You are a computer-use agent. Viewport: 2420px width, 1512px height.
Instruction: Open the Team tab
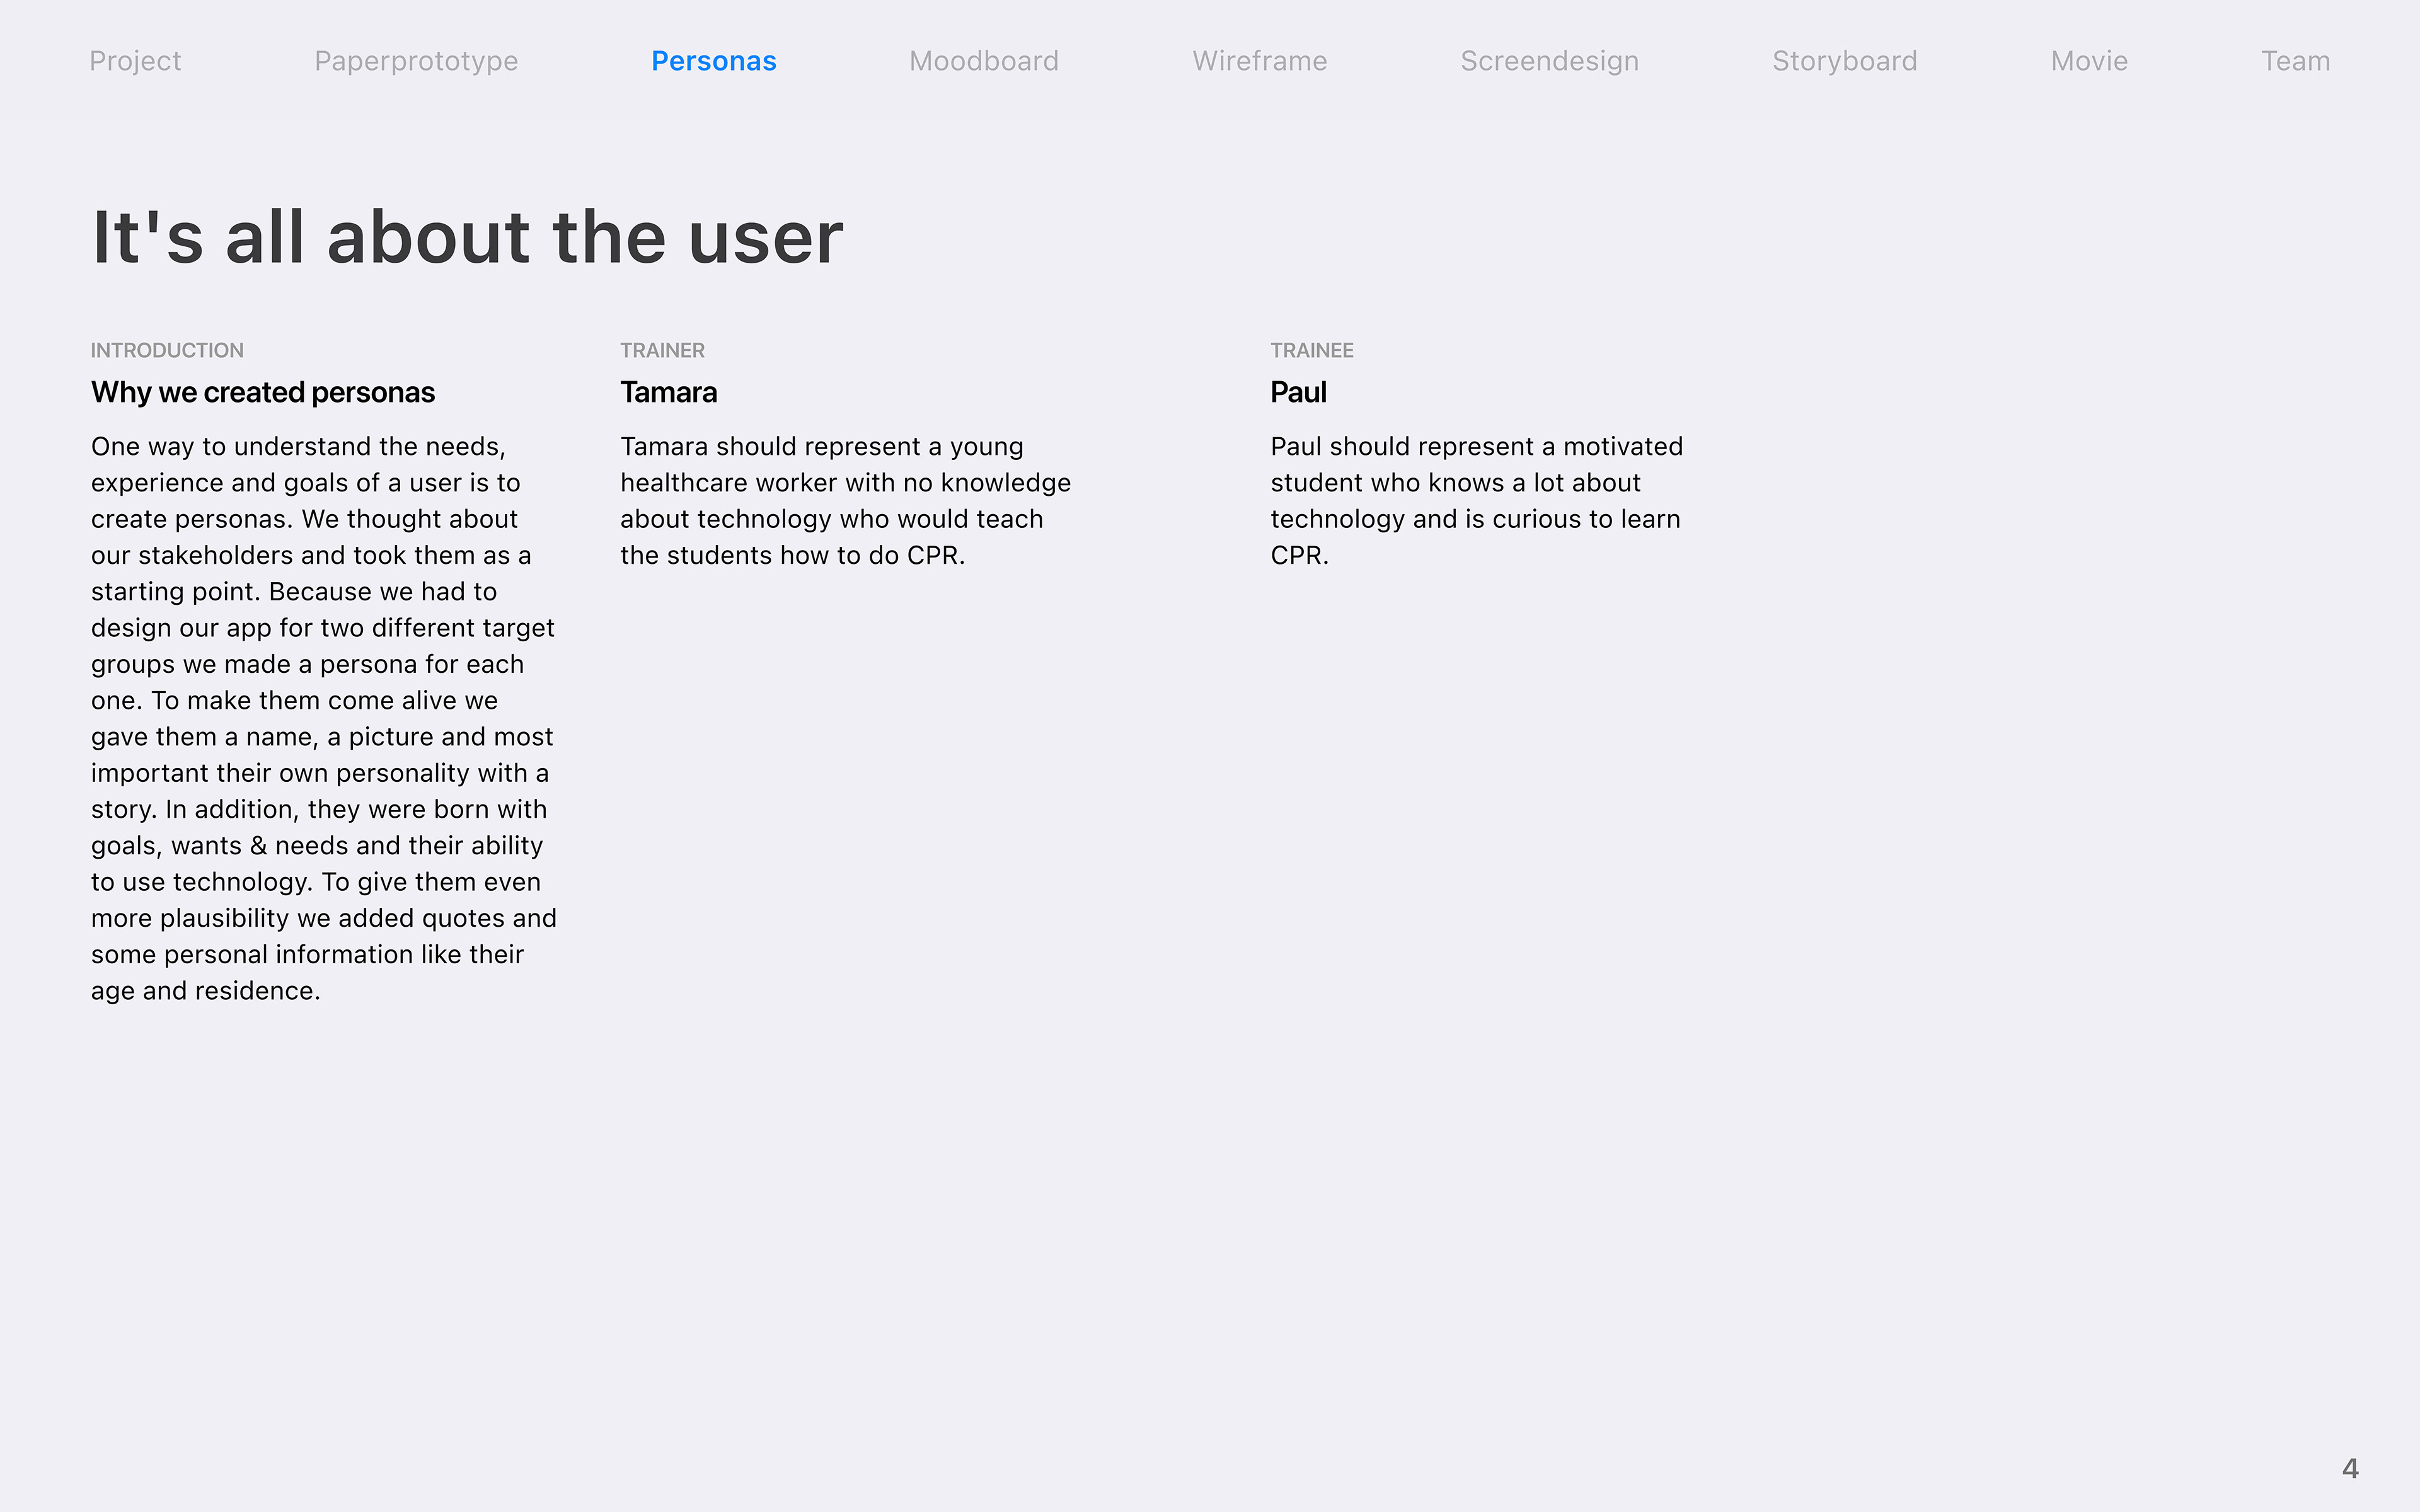2295,61
